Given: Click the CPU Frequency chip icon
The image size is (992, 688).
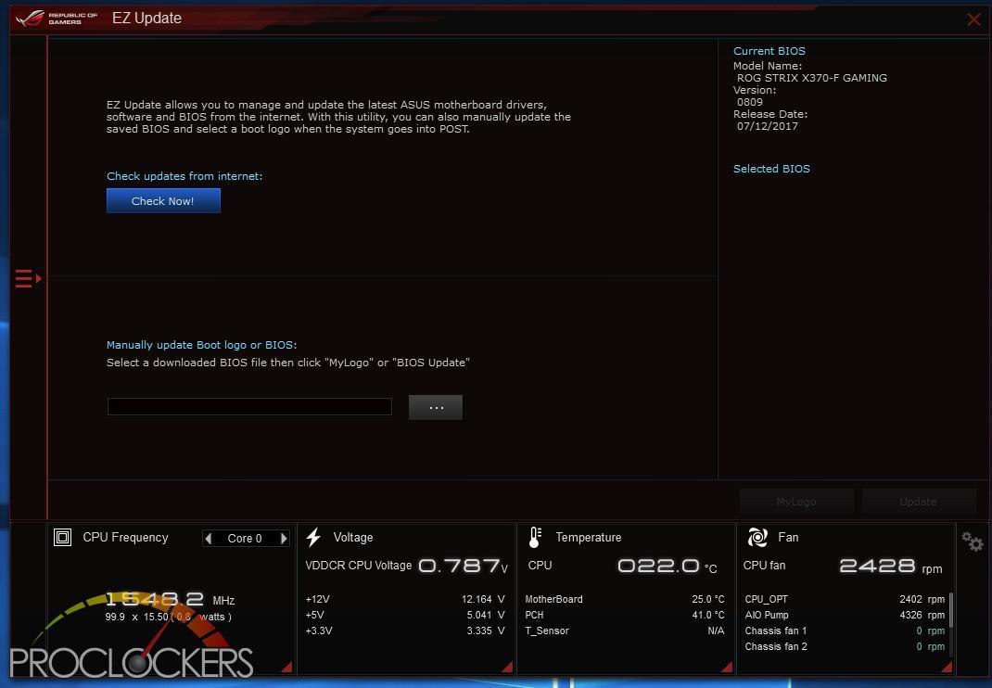Looking at the screenshot, I should coord(63,538).
